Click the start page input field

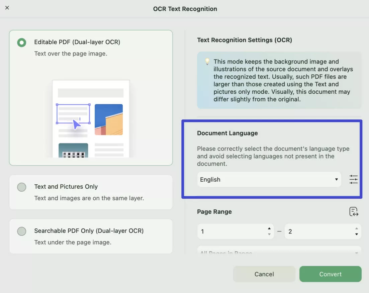[232, 231]
